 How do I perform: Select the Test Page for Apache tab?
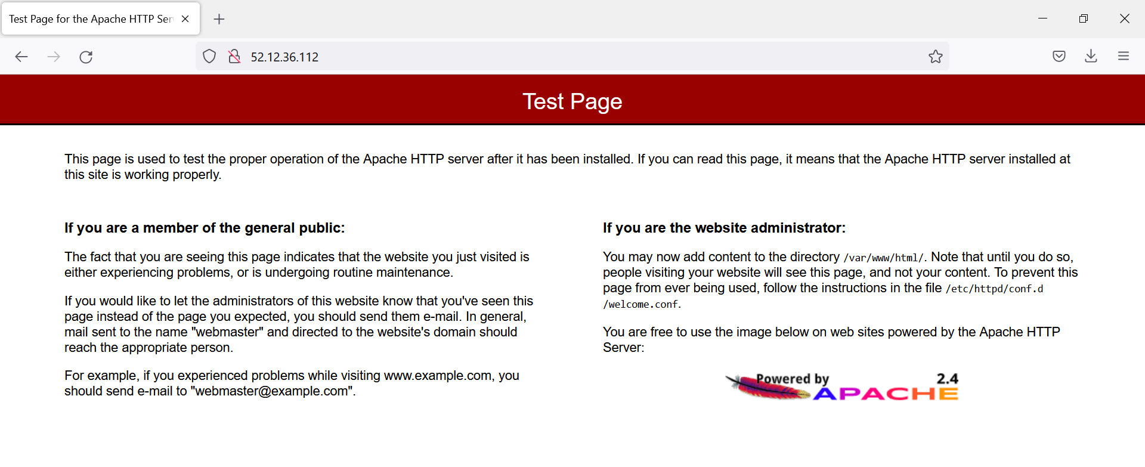click(101, 19)
